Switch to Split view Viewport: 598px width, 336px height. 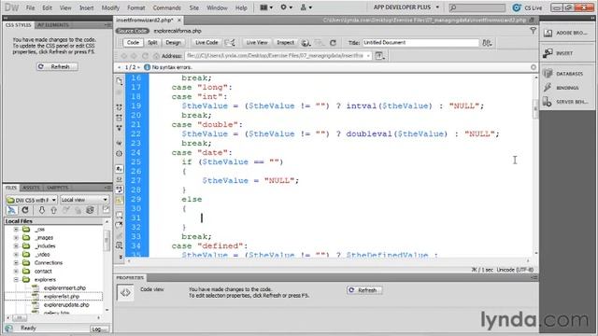pyautogui.click(x=152, y=43)
